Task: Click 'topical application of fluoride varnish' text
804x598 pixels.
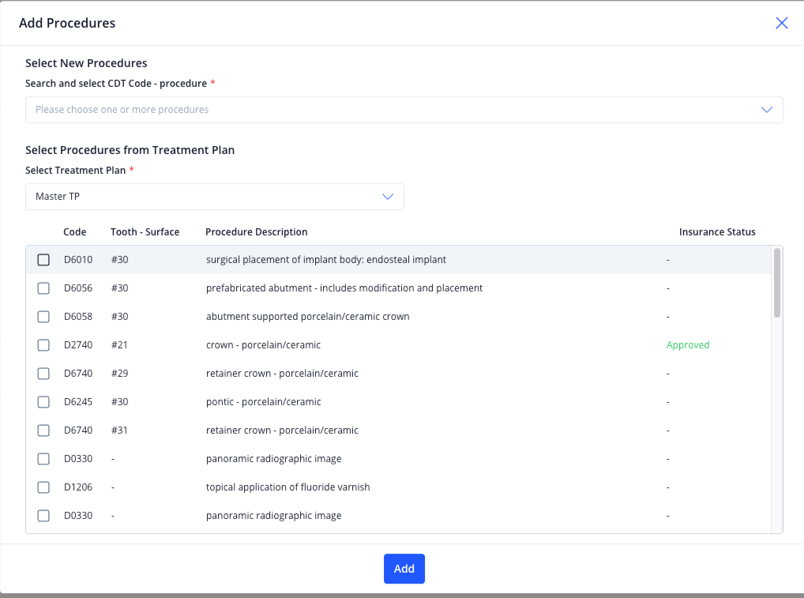Action: click(287, 487)
